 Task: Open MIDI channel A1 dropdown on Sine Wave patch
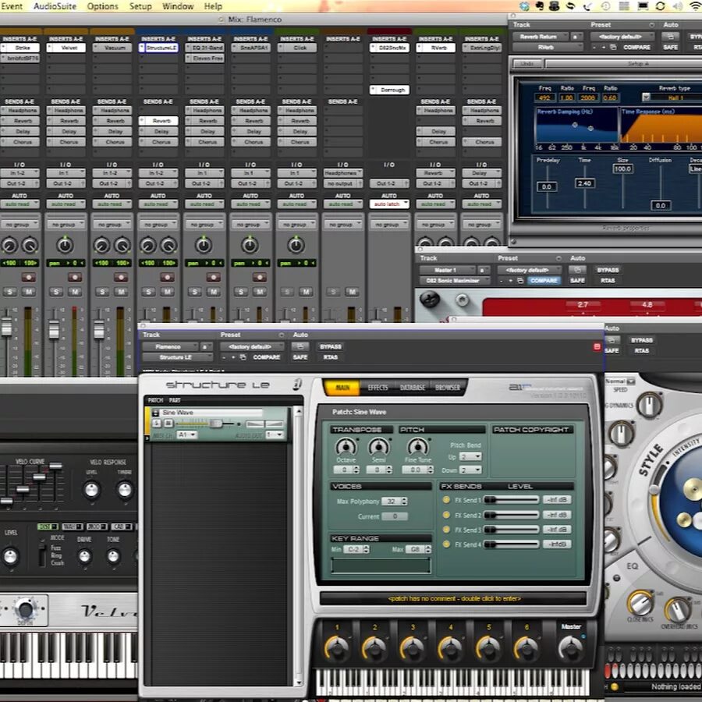click(187, 434)
